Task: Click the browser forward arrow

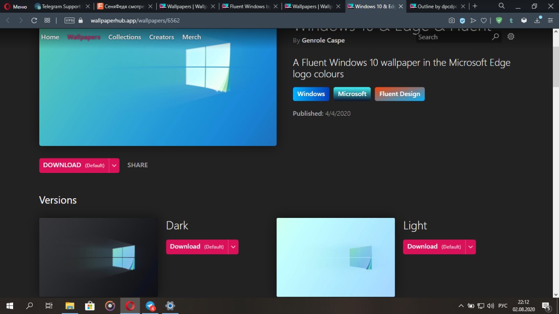Action: 21,21
